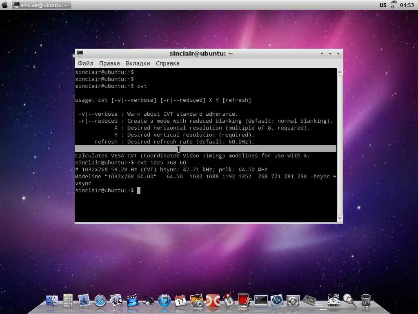Click the '-v|--verbose' option line
The width and height of the screenshot is (418, 314).
158,114
